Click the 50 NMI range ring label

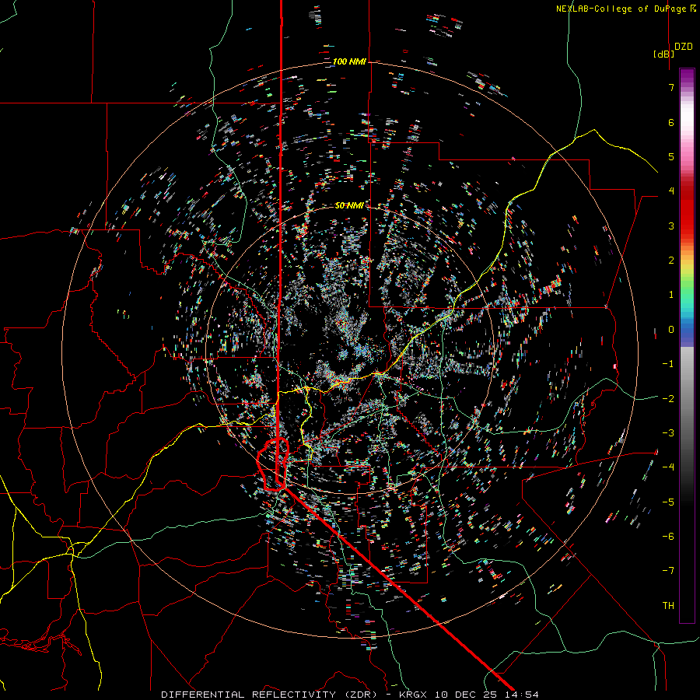coord(349,205)
